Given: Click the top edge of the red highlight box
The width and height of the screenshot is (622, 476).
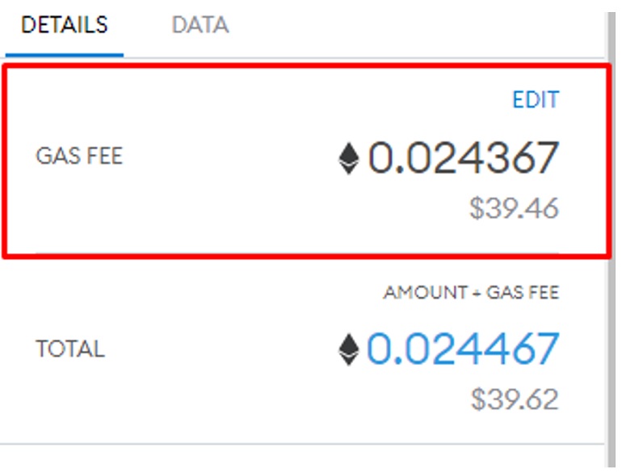Looking at the screenshot, I should (x=307, y=67).
